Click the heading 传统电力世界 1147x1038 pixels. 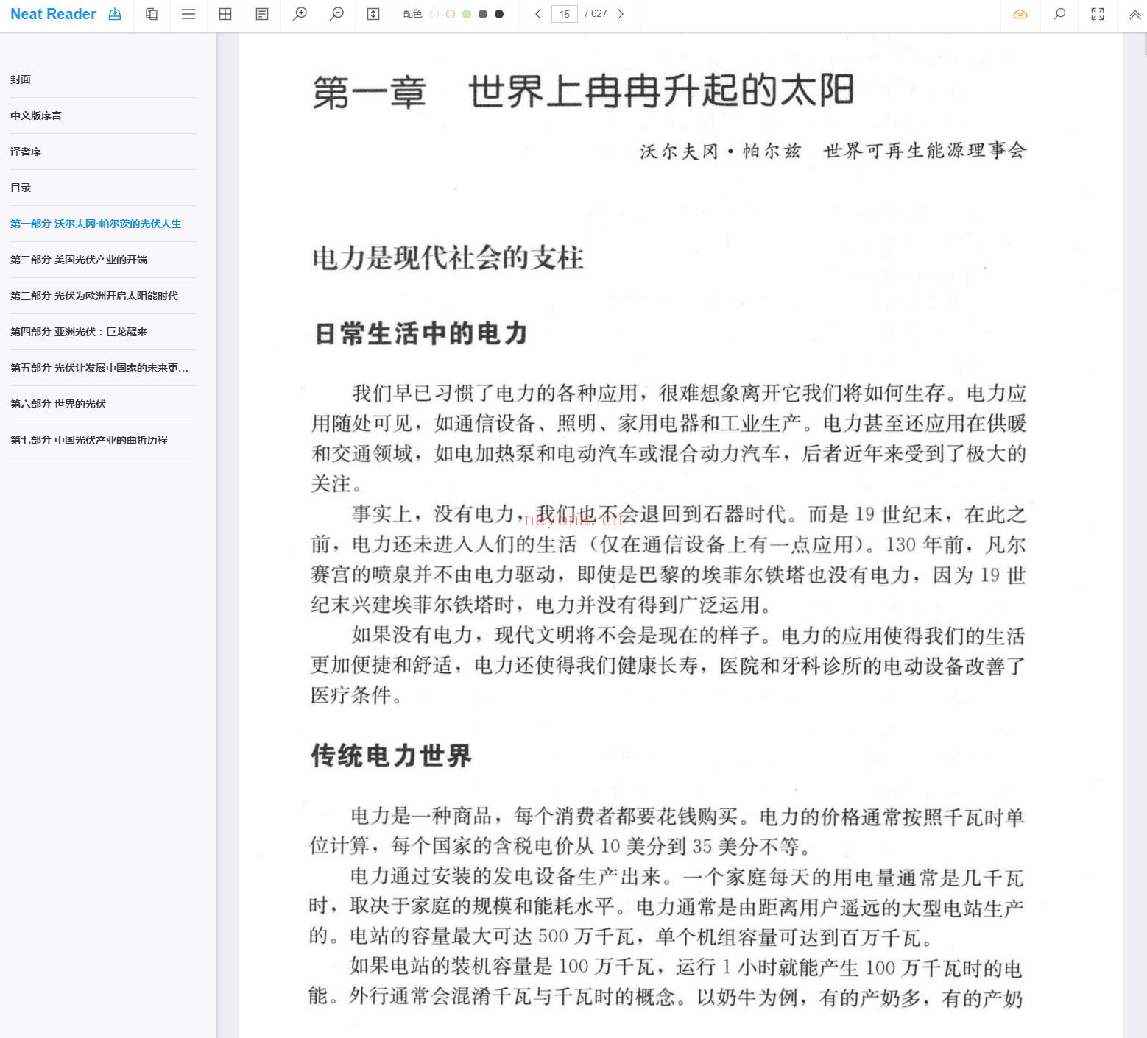tap(391, 756)
